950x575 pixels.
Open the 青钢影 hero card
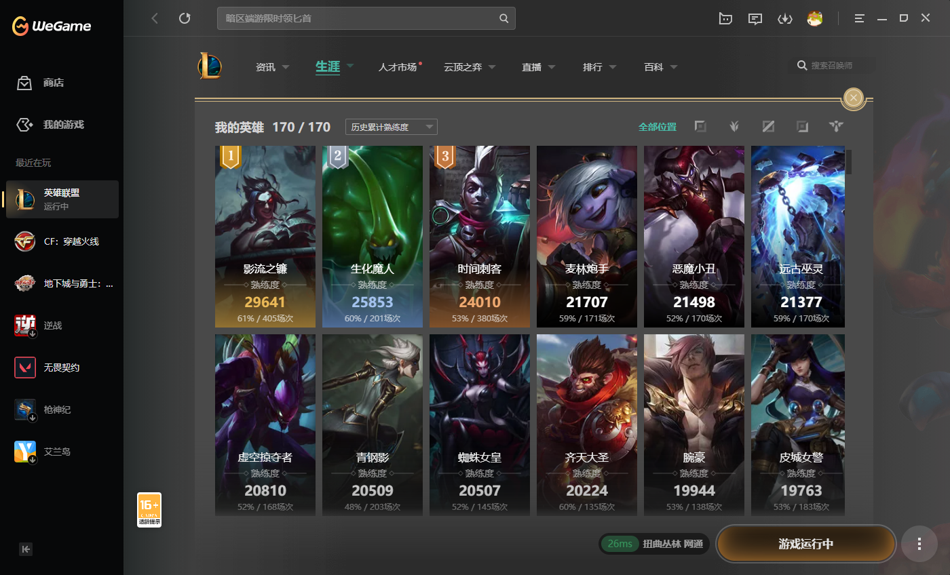[373, 425]
